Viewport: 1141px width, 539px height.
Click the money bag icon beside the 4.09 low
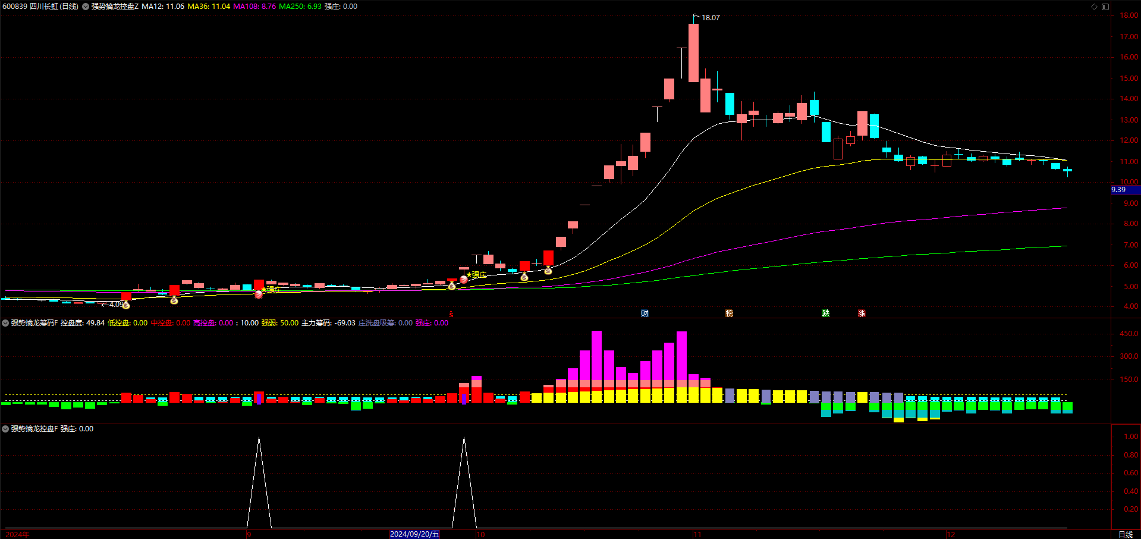coord(126,305)
